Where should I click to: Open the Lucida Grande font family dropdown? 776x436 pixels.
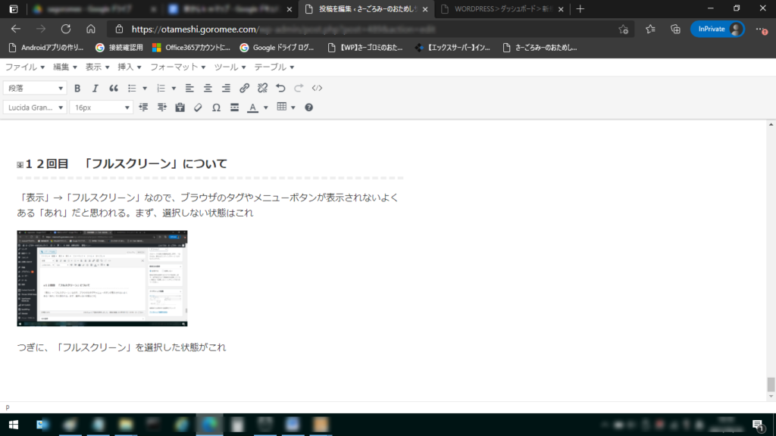(x=35, y=107)
